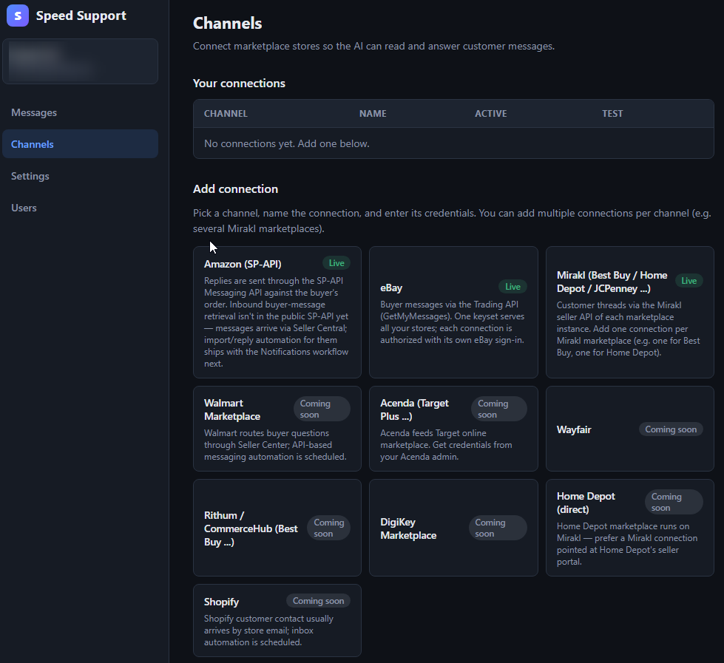Select the Acenda (Target Plus) card

tap(453, 429)
